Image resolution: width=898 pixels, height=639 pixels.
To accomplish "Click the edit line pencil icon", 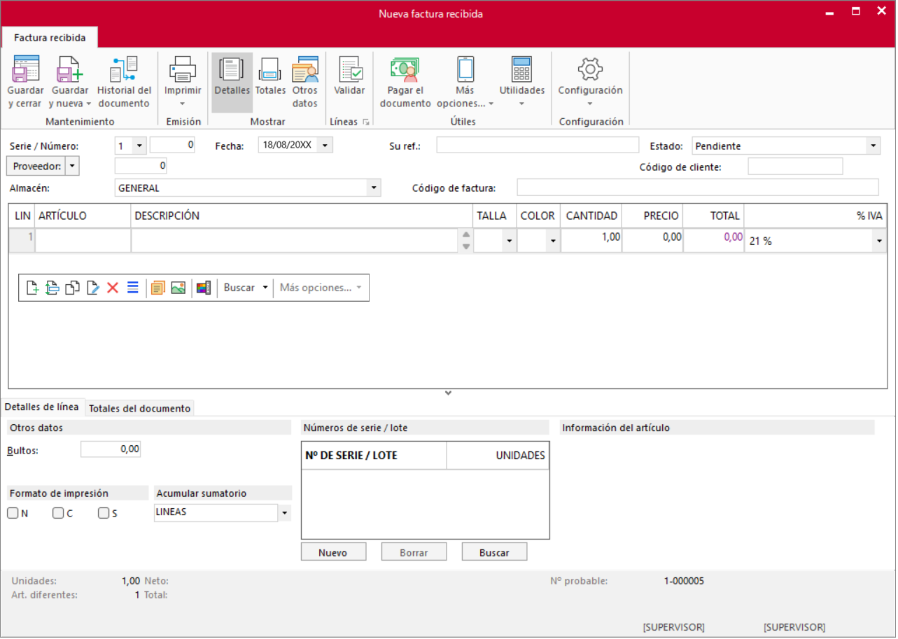I will tap(92, 288).
